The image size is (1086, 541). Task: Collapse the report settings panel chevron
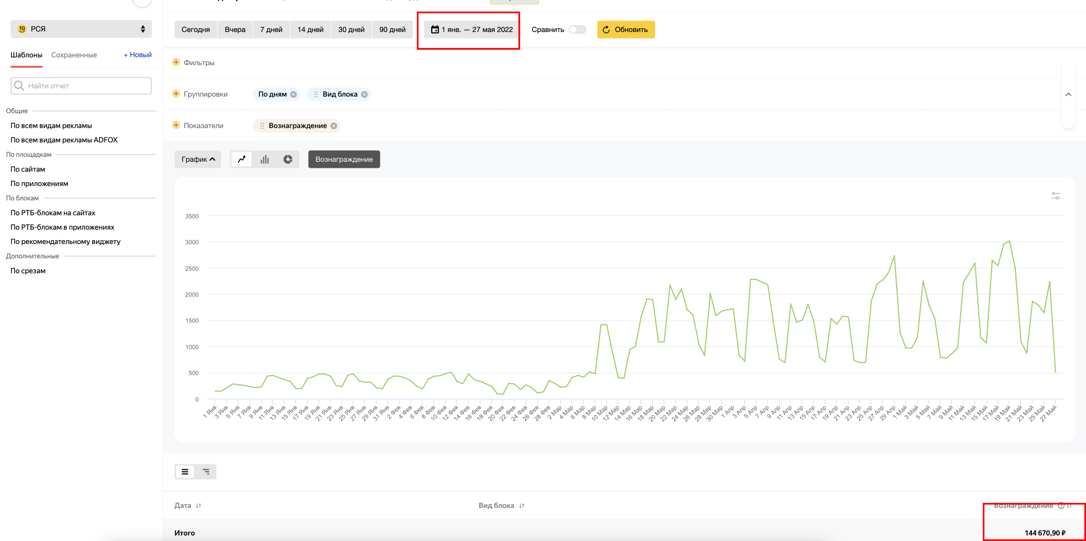click(x=1068, y=94)
